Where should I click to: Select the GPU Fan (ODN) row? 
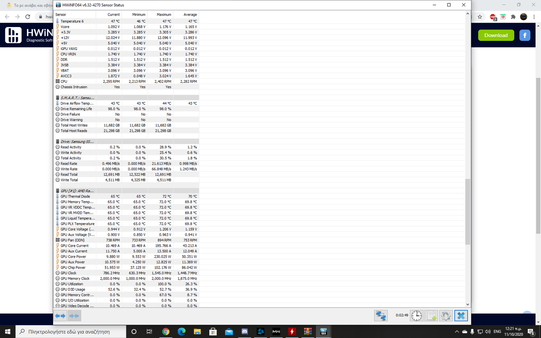click(x=126, y=240)
